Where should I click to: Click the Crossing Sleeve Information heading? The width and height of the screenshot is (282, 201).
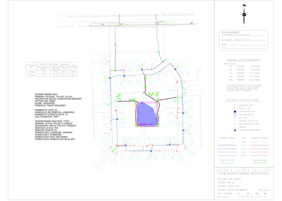243,60
